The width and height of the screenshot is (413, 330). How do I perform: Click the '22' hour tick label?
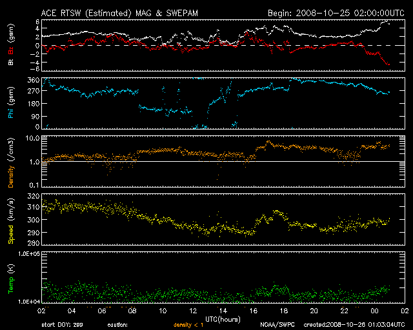(x=344, y=311)
